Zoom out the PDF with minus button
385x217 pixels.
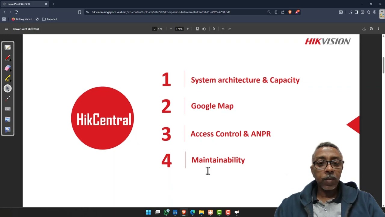[171, 29]
